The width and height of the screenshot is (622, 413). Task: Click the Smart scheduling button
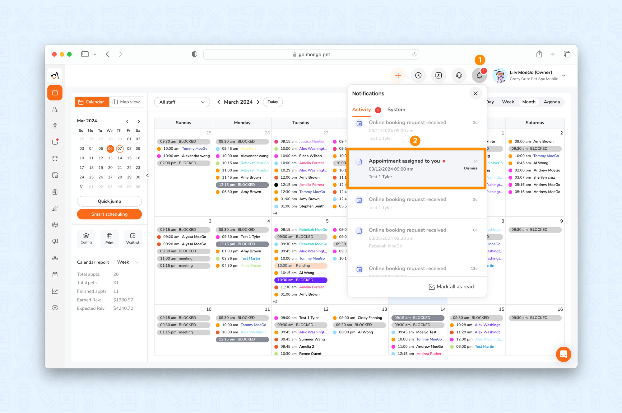(x=109, y=214)
